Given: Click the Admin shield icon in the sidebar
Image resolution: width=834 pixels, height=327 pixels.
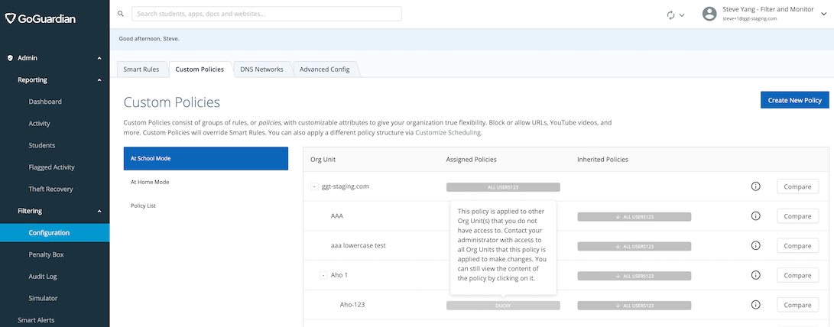Looking at the screenshot, I should tap(10, 58).
